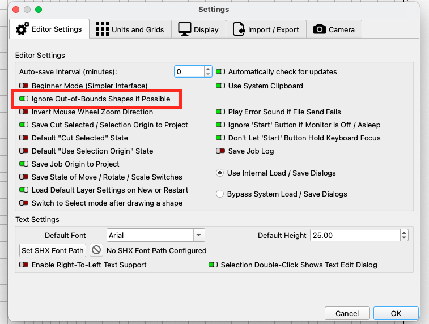Increase Auto-save Interval with up arrow
Image resolution: width=429 pixels, height=324 pixels.
click(208, 69)
